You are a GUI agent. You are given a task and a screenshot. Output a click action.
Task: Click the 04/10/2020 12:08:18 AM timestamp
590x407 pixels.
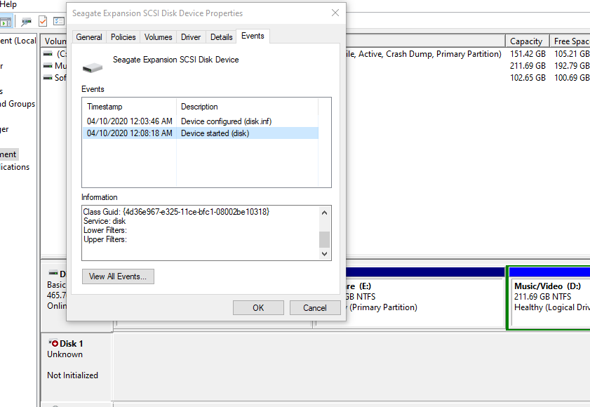click(130, 133)
